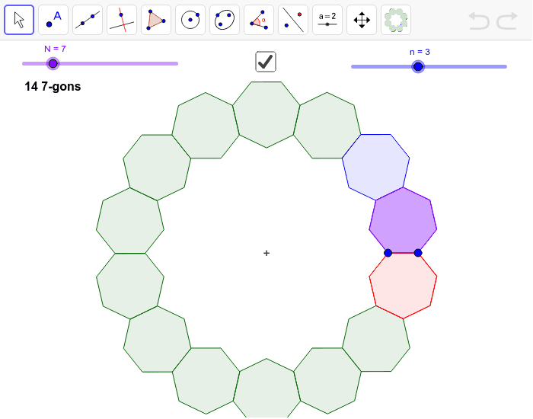This screenshot has height=419, width=533.
Task: Select the Polygon tool
Action: point(156,20)
